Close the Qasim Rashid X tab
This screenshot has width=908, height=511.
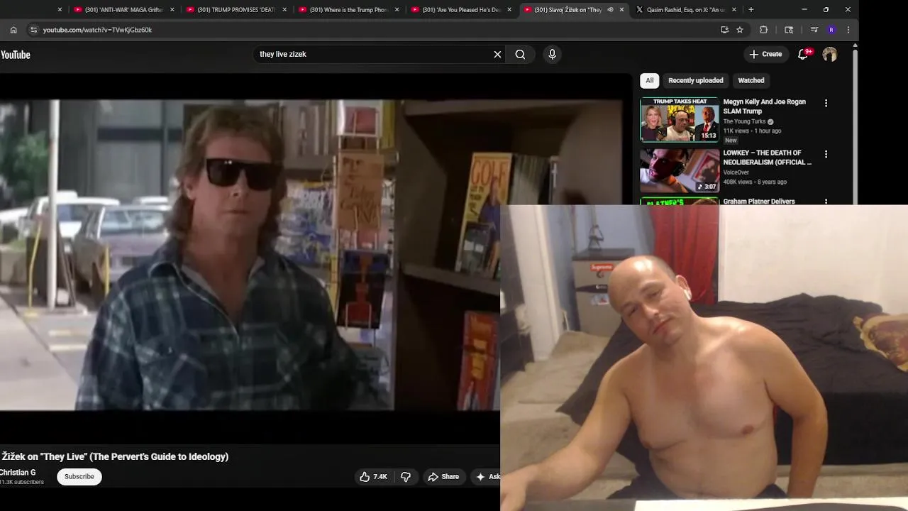(x=733, y=10)
